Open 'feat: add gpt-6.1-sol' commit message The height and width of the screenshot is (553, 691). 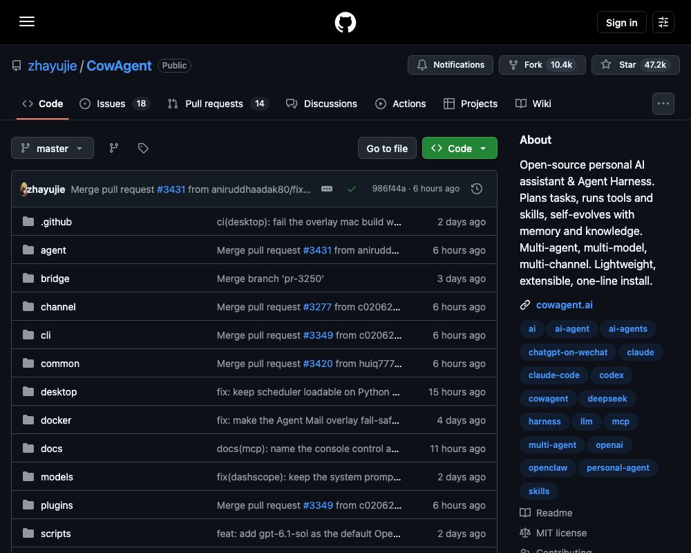[308, 534]
